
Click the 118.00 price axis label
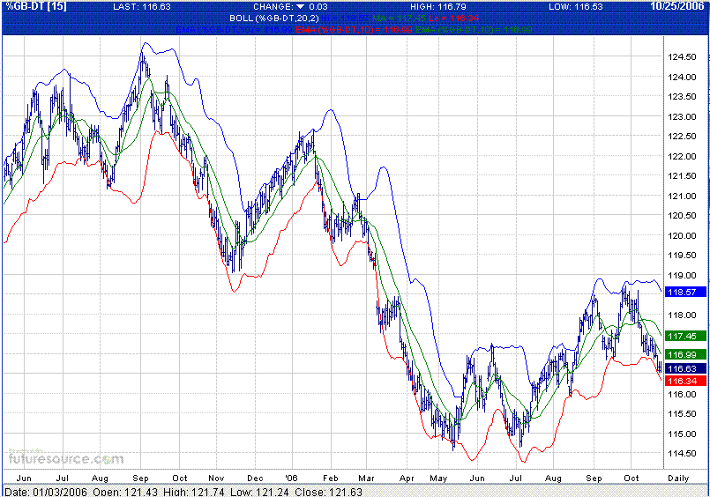(683, 315)
